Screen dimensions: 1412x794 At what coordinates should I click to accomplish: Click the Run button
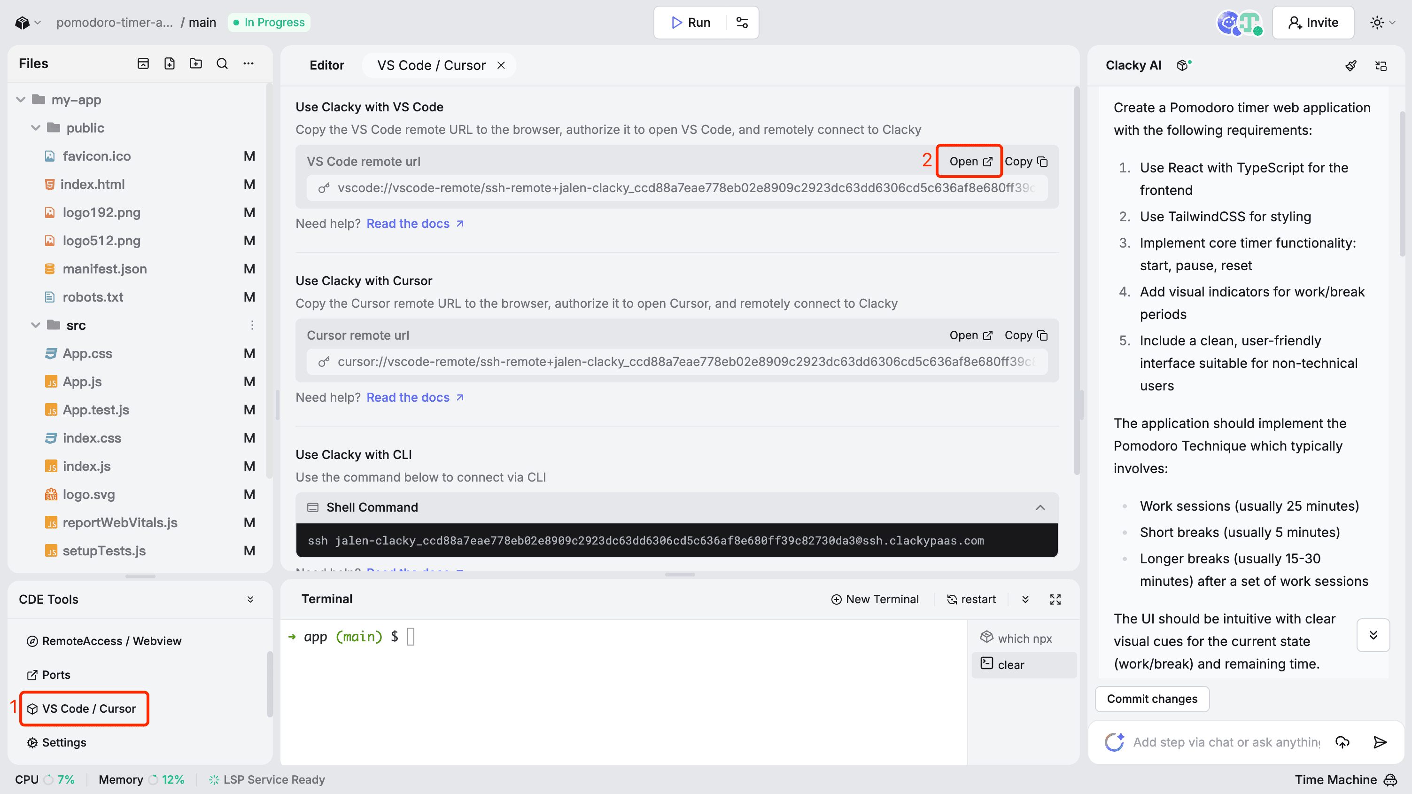(x=690, y=23)
